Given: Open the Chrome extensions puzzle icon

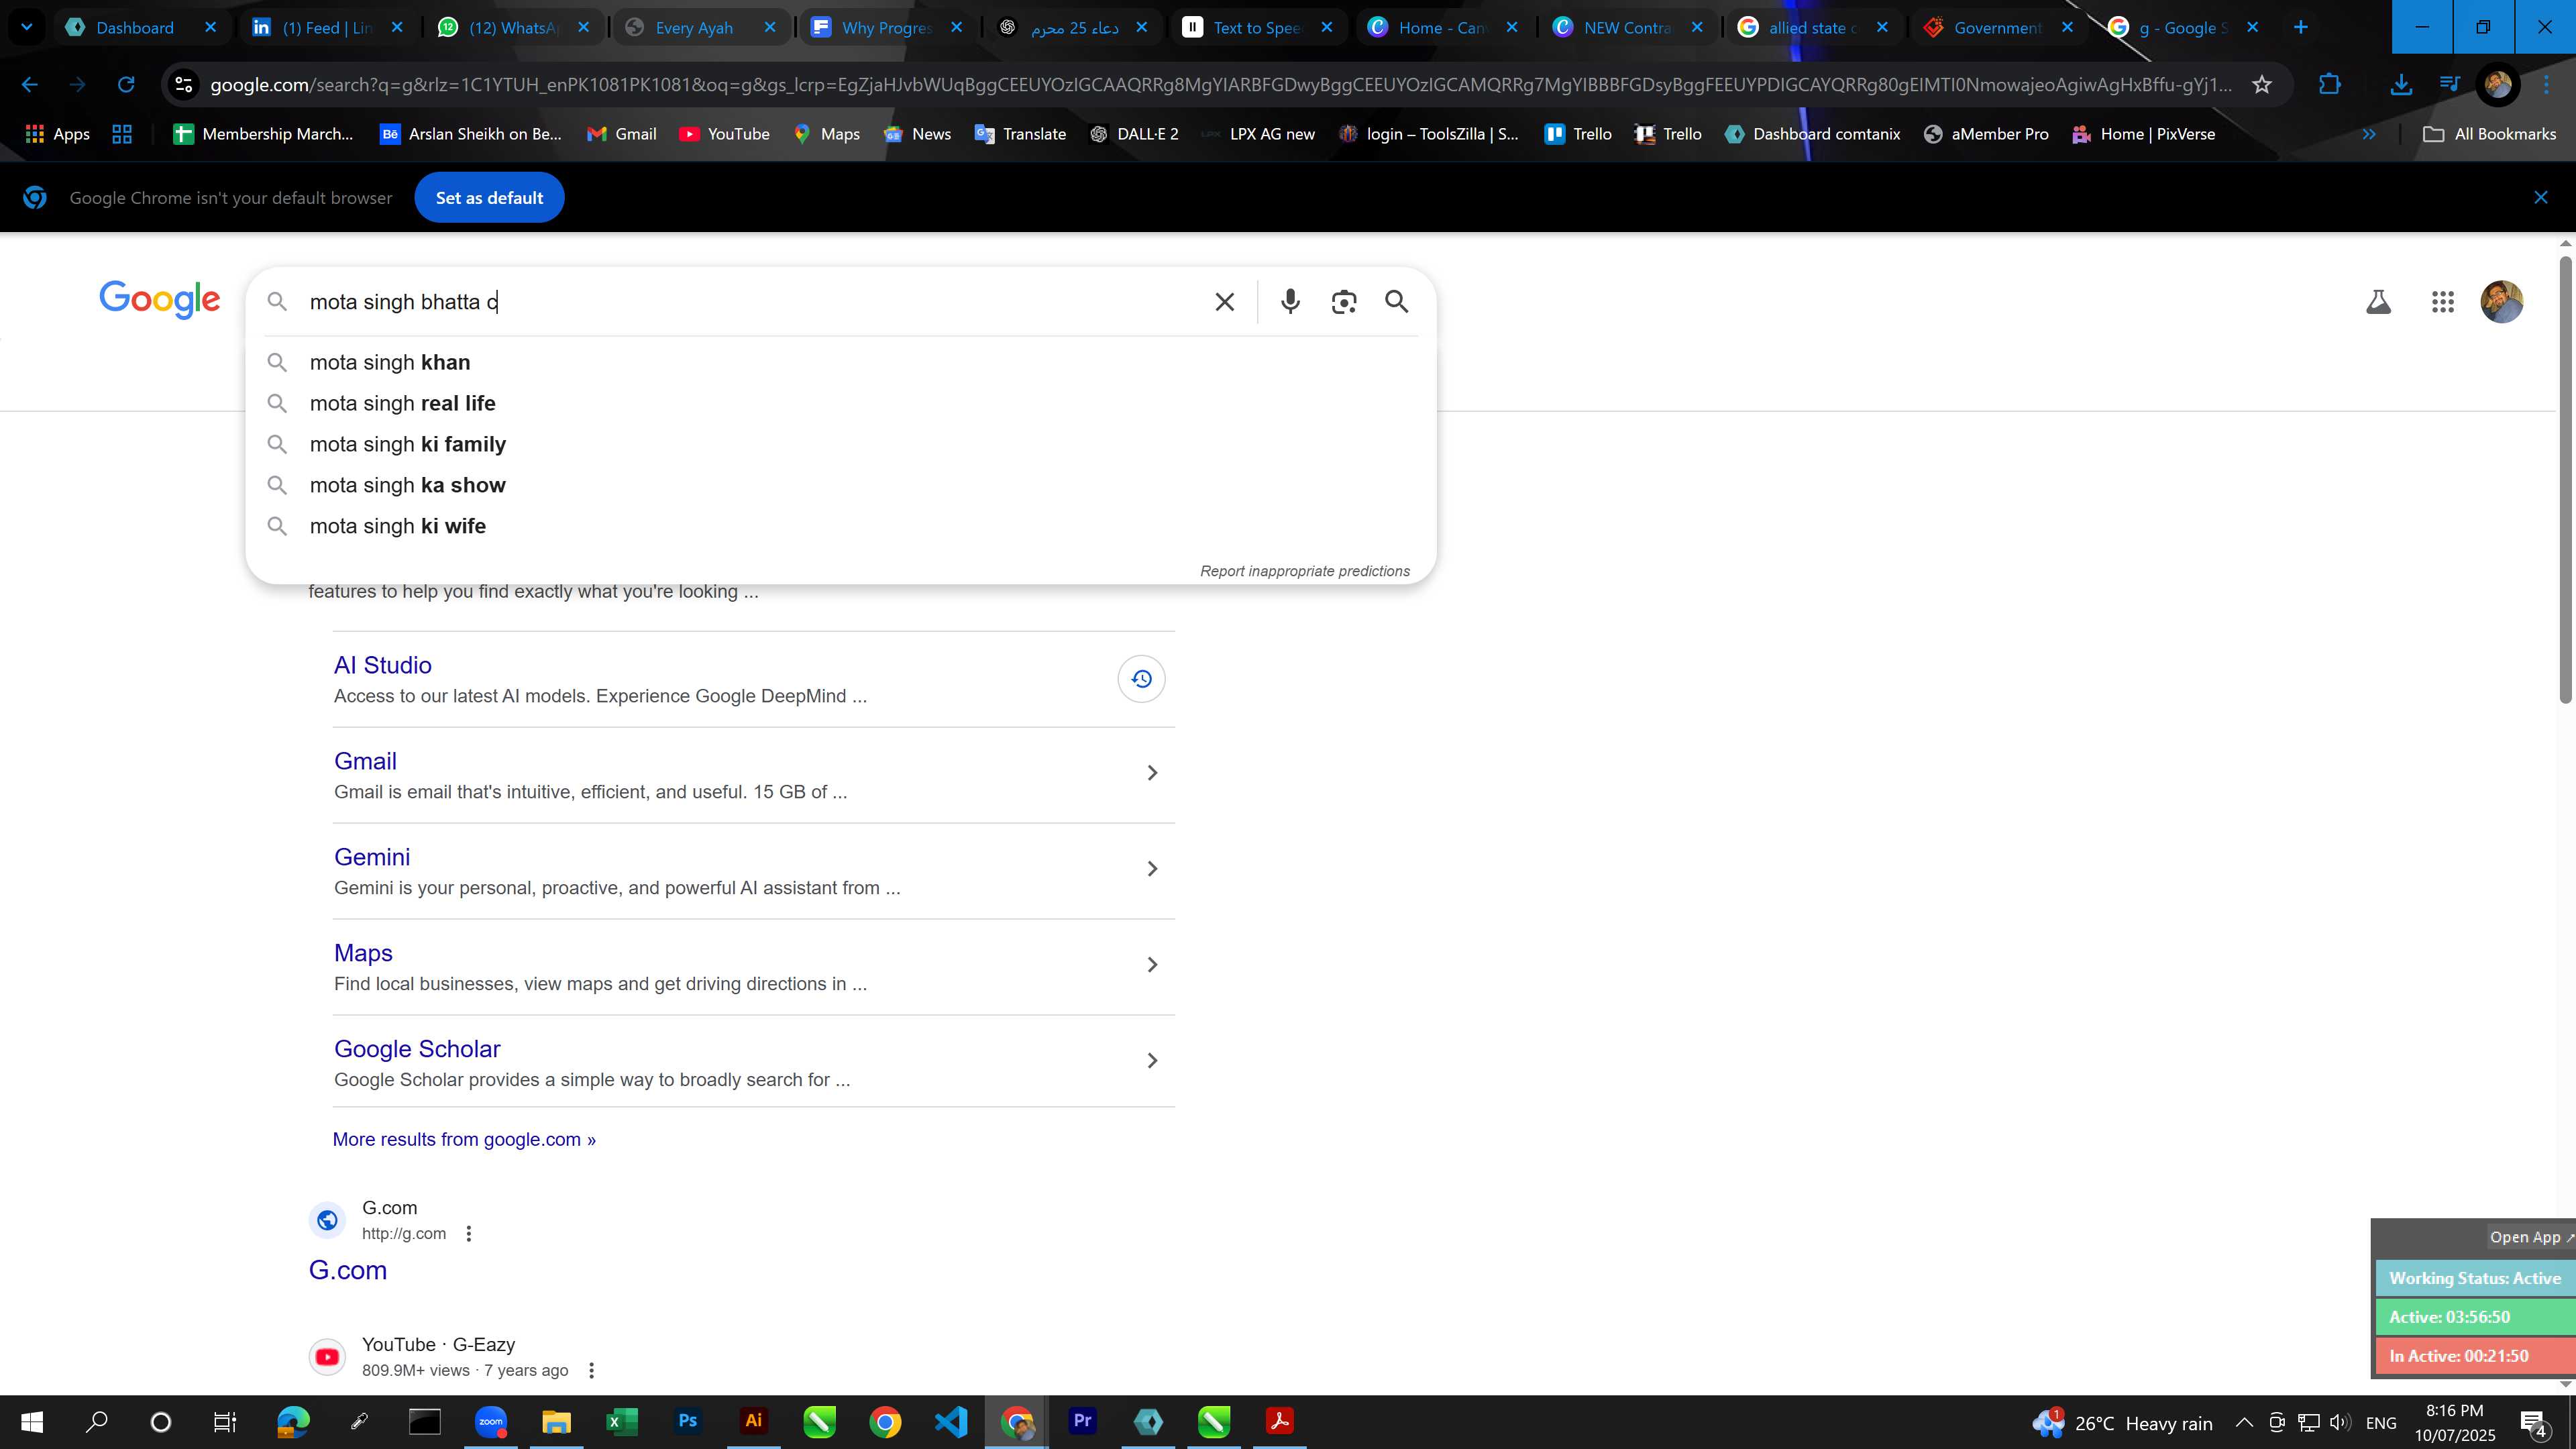Looking at the screenshot, I should pos(2330,85).
